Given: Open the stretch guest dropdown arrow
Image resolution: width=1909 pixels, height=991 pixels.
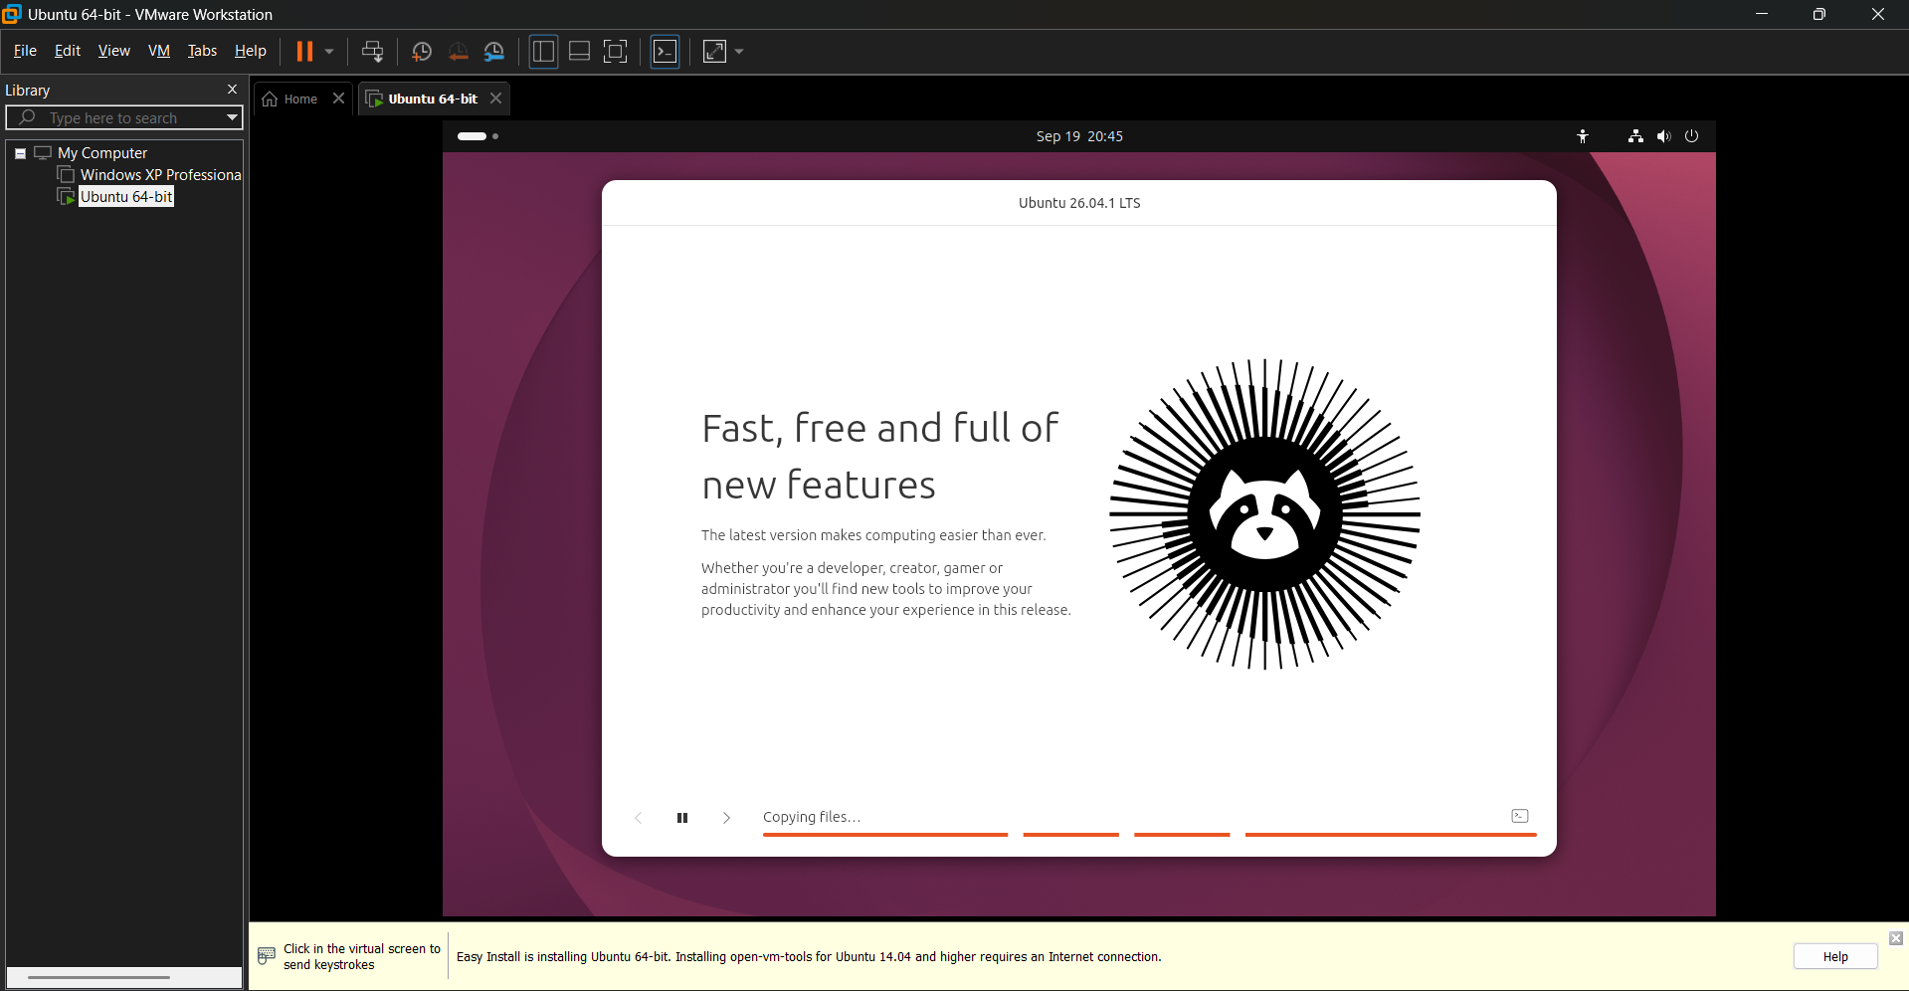Looking at the screenshot, I should tap(739, 52).
